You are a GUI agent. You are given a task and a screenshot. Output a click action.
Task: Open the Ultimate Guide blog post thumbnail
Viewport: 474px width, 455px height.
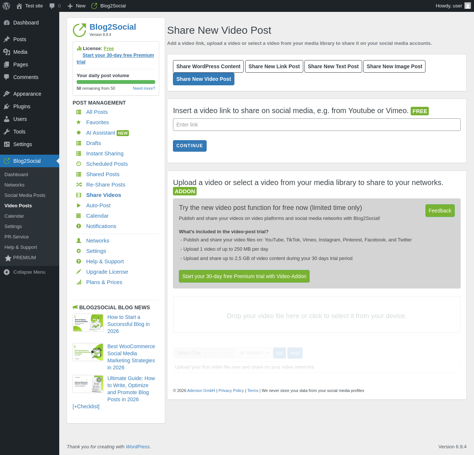pos(88,384)
